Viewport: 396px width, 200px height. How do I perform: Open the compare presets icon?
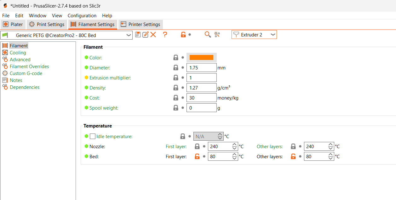click(217, 35)
